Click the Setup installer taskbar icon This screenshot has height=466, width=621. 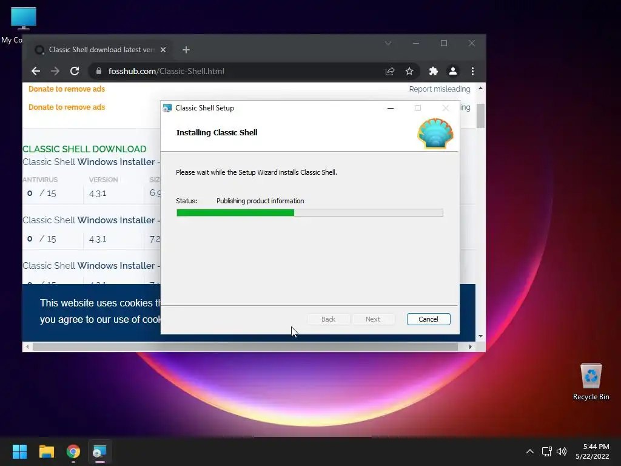(100, 451)
